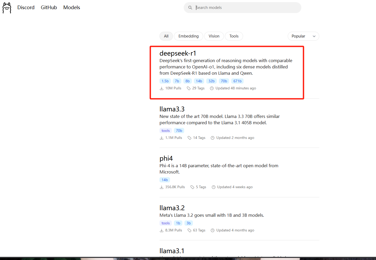Click clock icon beside Updated 2 months ago
376x260 pixels.
[x=213, y=138]
